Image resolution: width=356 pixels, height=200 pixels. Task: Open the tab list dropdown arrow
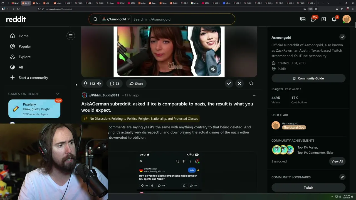(x=328, y=3)
